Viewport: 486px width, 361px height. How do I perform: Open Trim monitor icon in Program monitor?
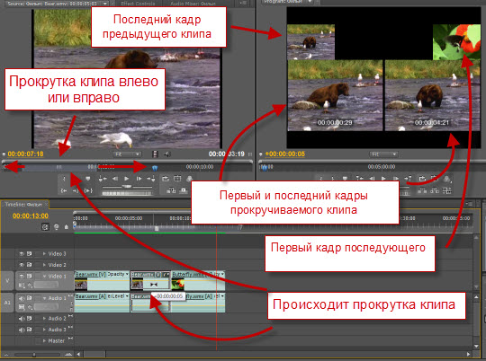446,191
